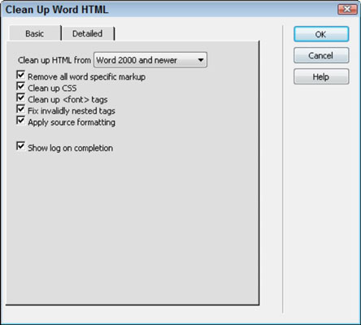Confirm with the OK button
361x325 pixels.
(321, 34)
